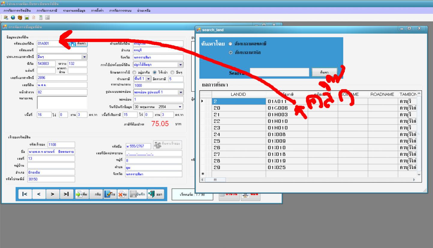This screenshot has height=248, width=433.
Task: Click LANDID cell with value 24
Action: coord(239,134)
